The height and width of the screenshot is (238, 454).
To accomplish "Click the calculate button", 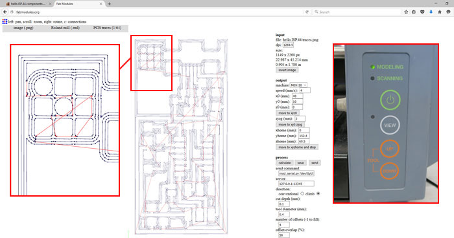I will coord(284,163).
